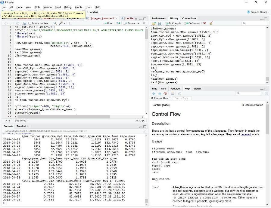This screenshot has width=271, height=208.
Task: Load history from file icon
Action: click(154, 23)
